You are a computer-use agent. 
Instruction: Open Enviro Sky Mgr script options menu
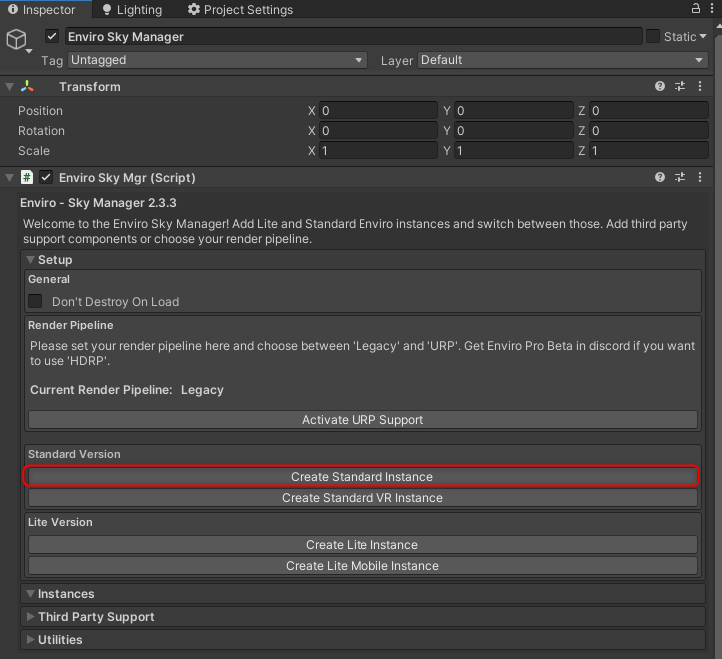point(699,177)
